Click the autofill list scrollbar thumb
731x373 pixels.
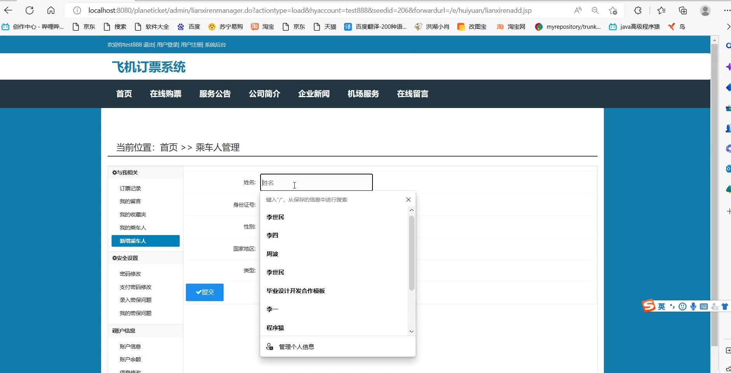(x=411, y=253)
